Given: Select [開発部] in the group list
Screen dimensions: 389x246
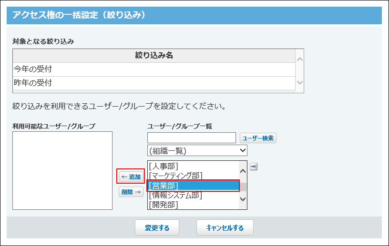Looking at the screenshot, I should 193,205.
